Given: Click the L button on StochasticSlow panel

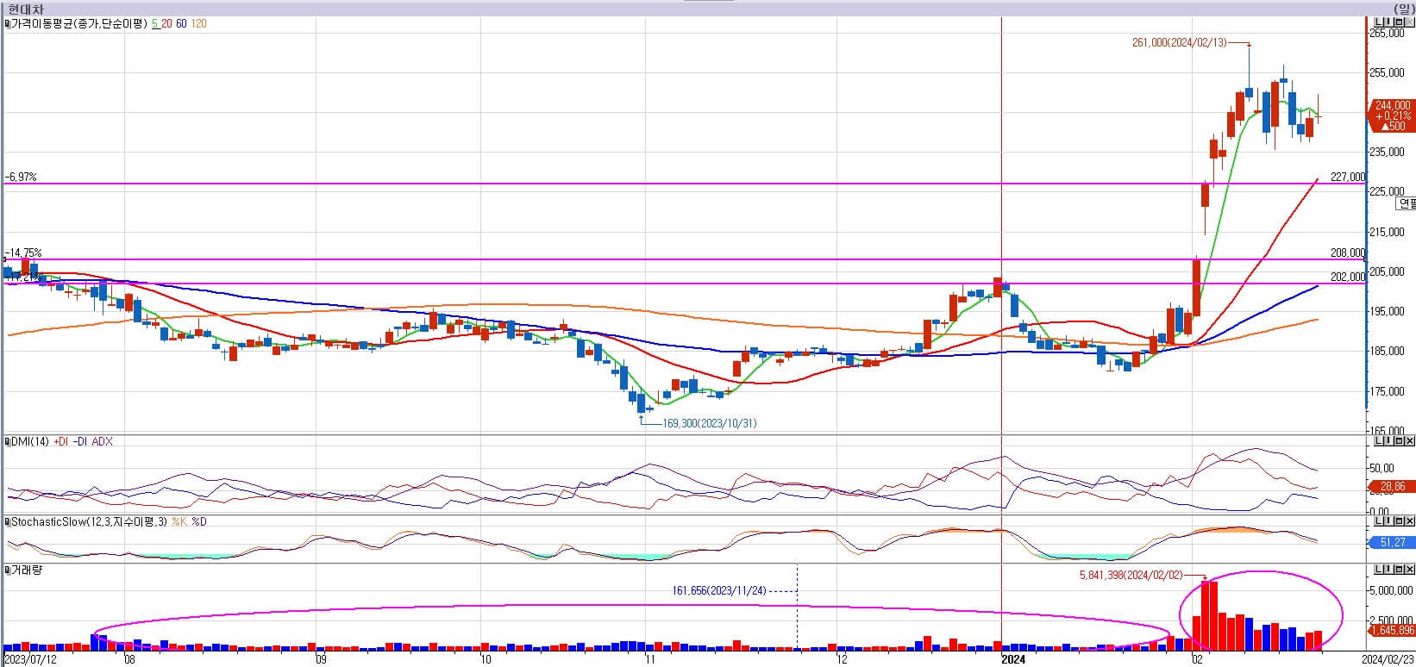Looking at the screenshot, I should point(1377,521).
